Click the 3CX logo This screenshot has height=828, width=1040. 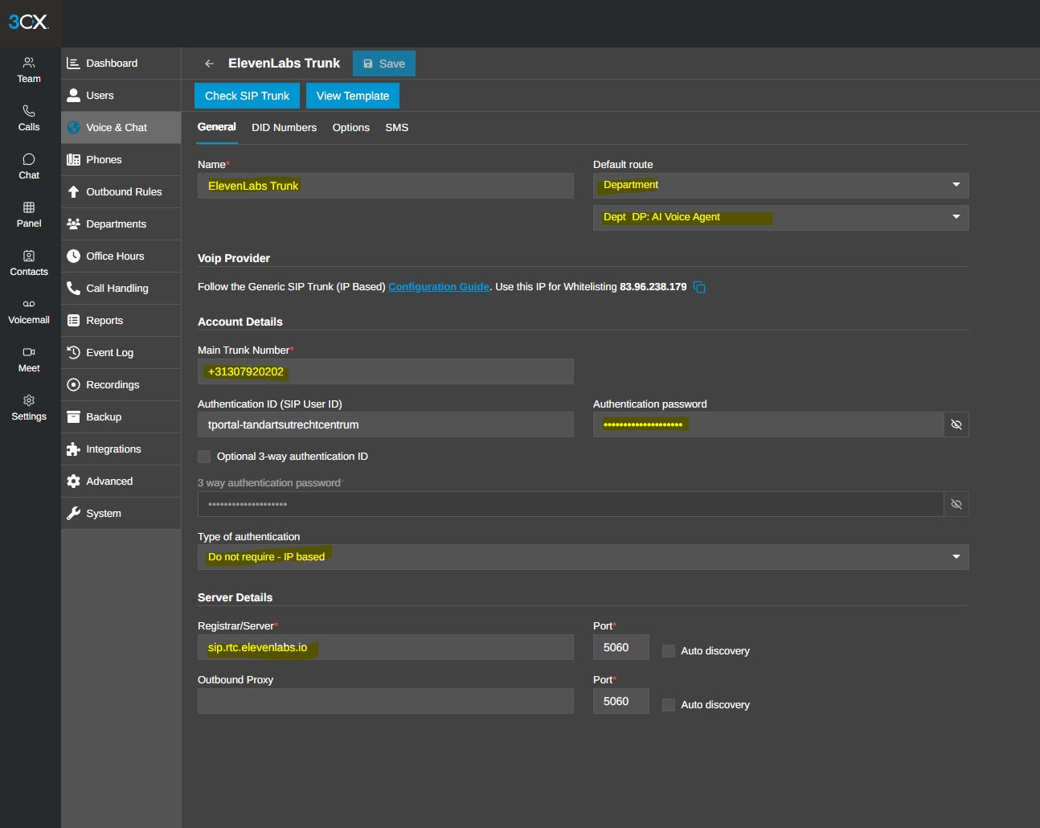tap(29, 22)
